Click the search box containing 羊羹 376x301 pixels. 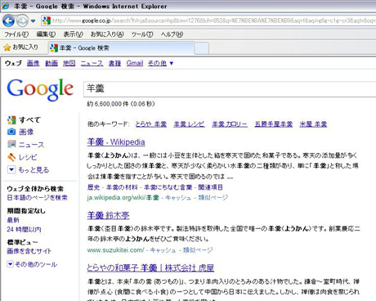(230, 88)
